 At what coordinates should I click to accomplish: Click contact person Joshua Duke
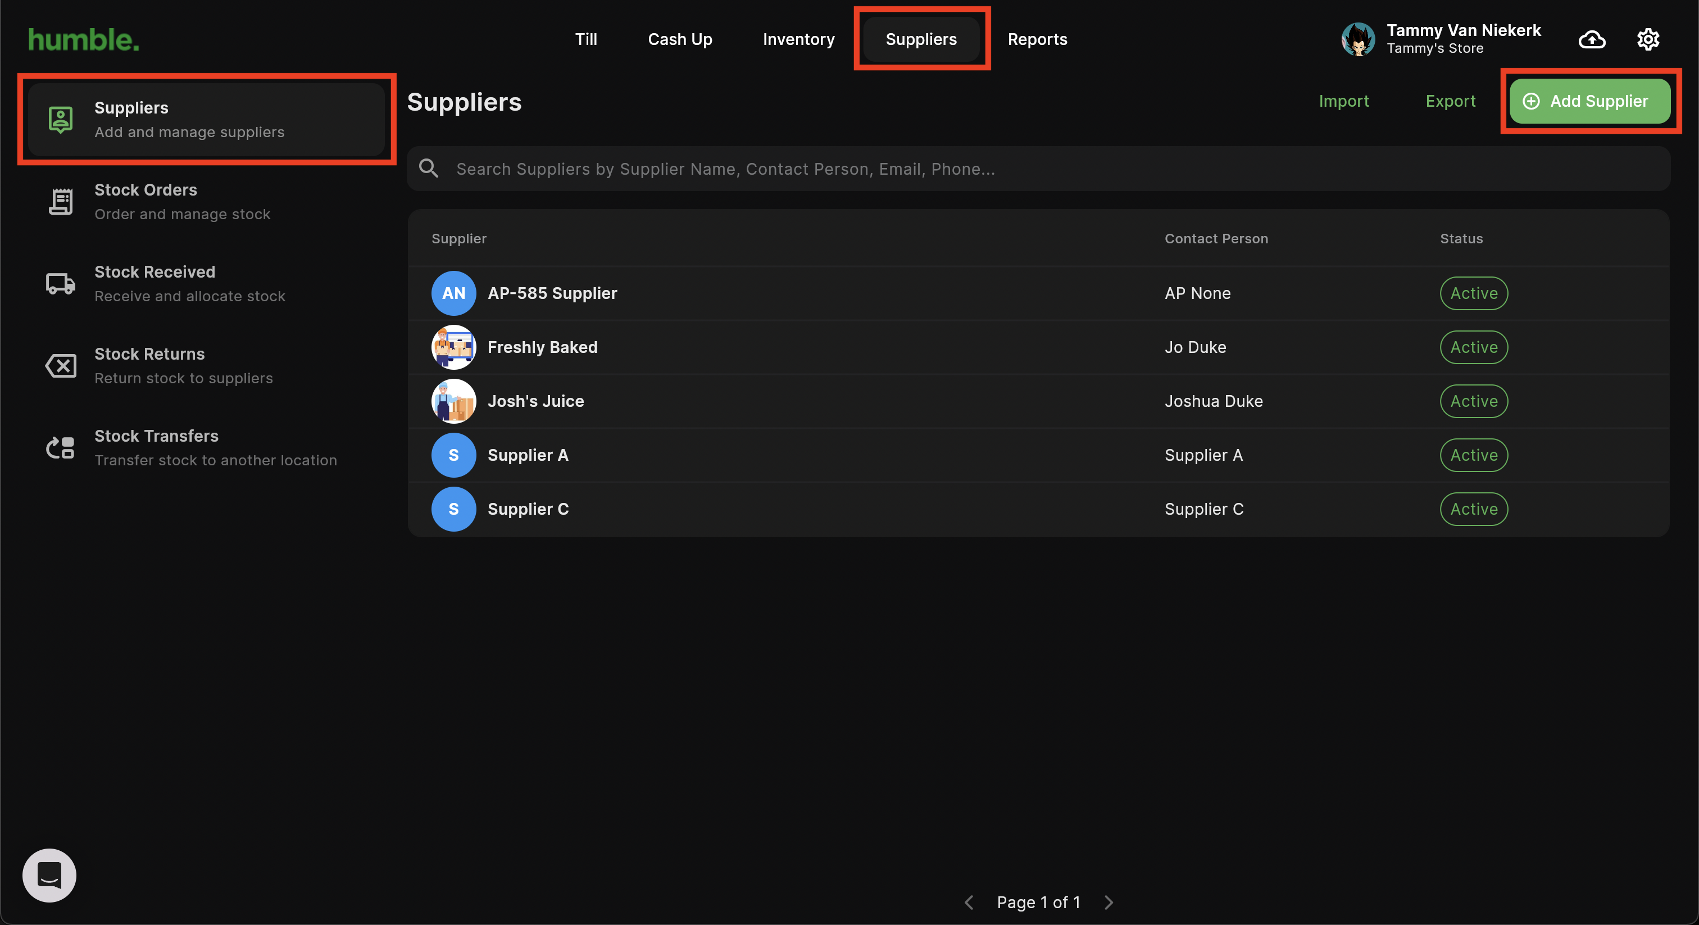tap(1214, 401)
